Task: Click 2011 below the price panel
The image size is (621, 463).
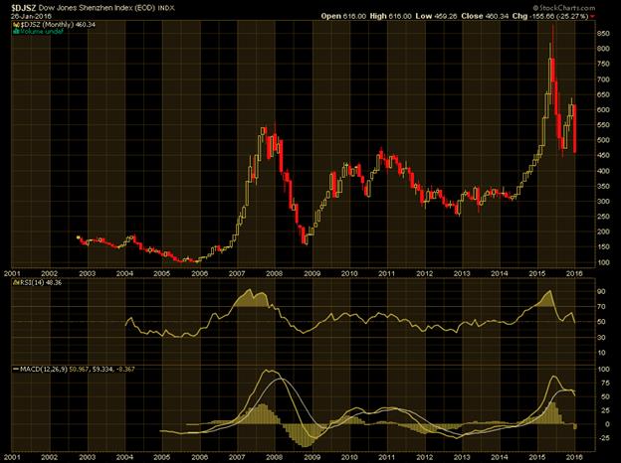Action: click(x=386, y=273)
